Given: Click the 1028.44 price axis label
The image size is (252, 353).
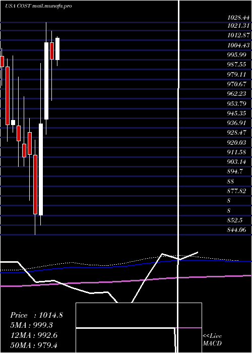Looking at the screenshot, I should coord(238,17).
